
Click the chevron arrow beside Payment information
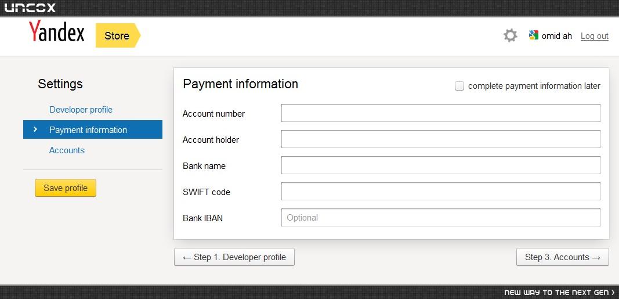pos(35,129)
